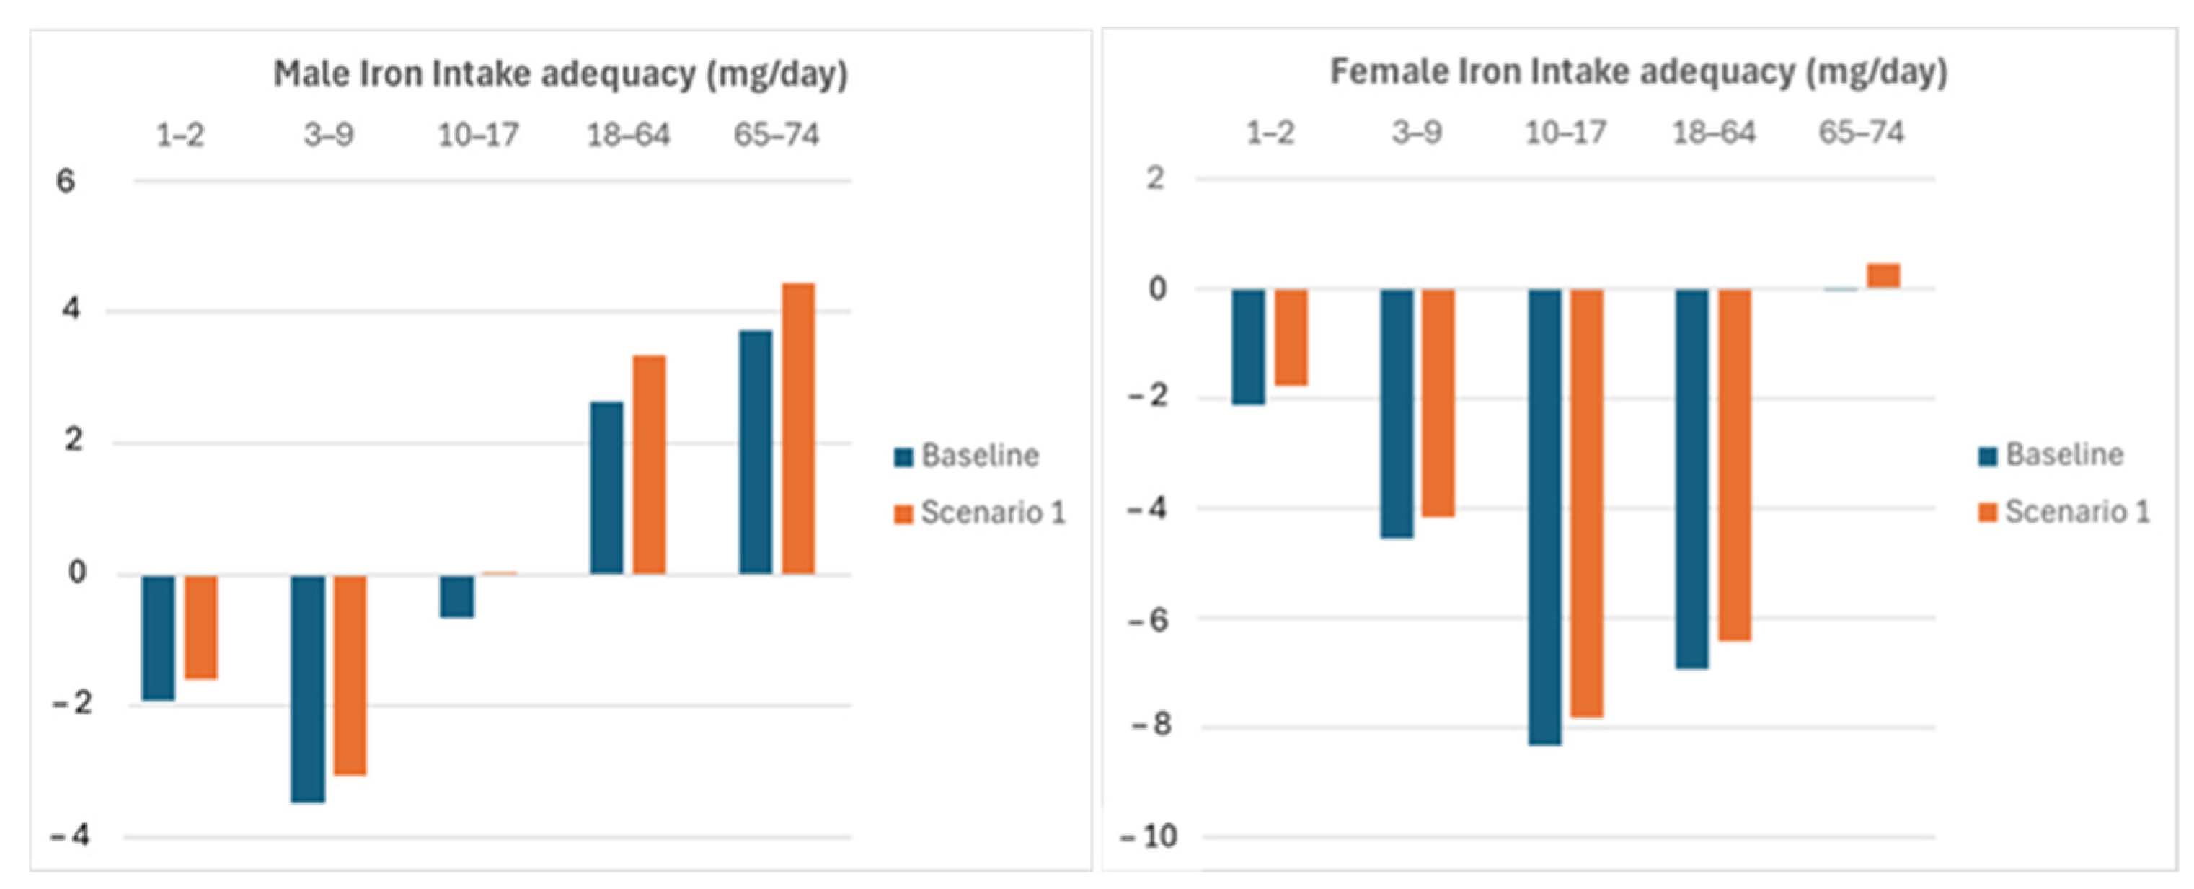Click the Baseline legend swatch in female chart

(x=1987, y=456)
